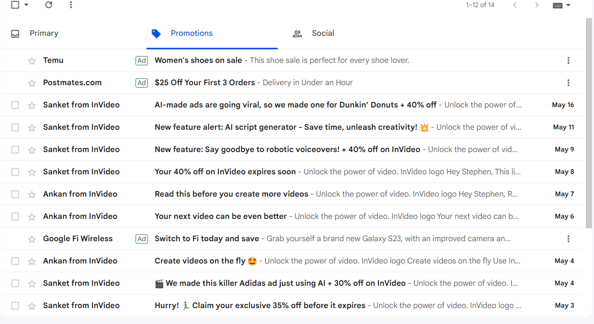Click the input tools keyboard icon
Viewport: 594px width, 324px height.
558,5
